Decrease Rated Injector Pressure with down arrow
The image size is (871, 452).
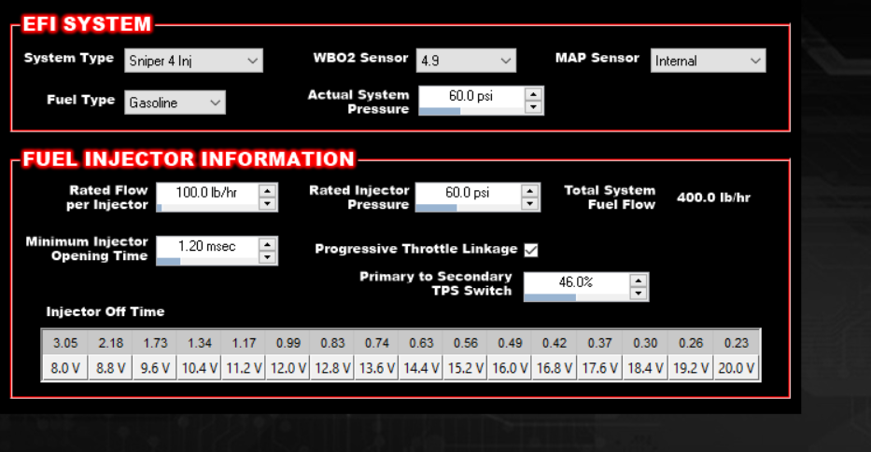(530, 203)
